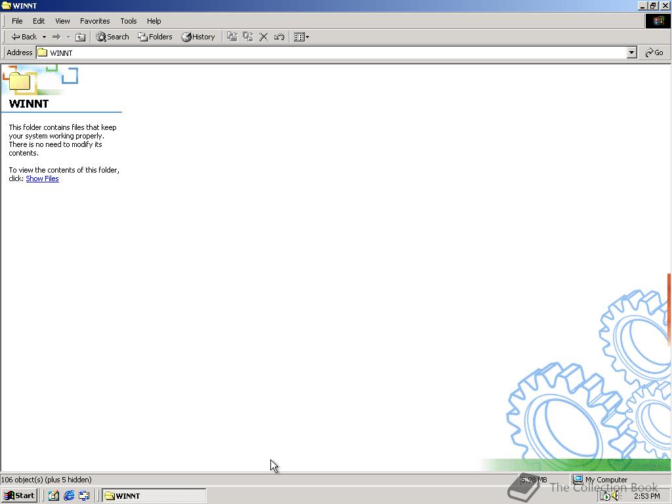Expand the address bar dropdown list
This screenshot has width=672, height=504.
[632, 52]
